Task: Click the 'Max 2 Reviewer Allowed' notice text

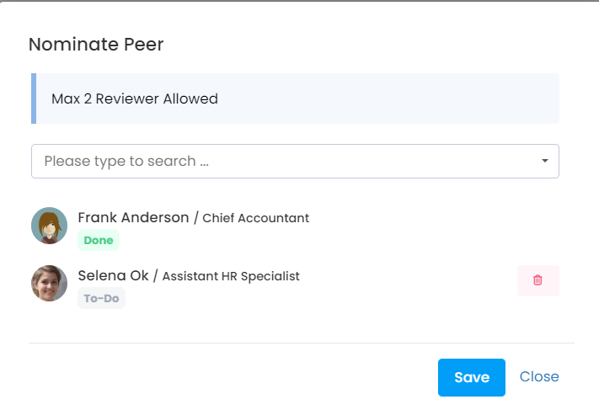Action: (135, 99)
